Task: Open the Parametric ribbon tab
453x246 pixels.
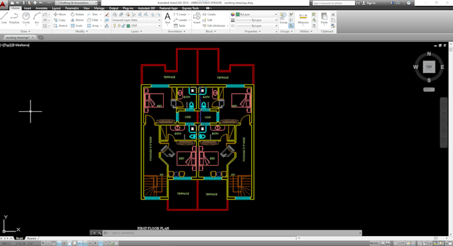Action: coord(72,9)
